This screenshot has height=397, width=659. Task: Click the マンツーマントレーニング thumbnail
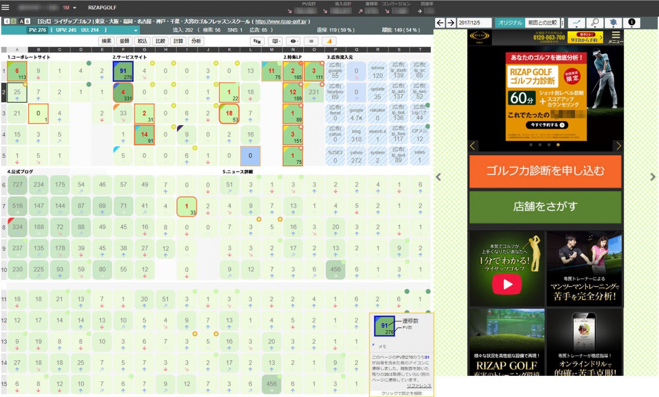[x=585, y=269]
